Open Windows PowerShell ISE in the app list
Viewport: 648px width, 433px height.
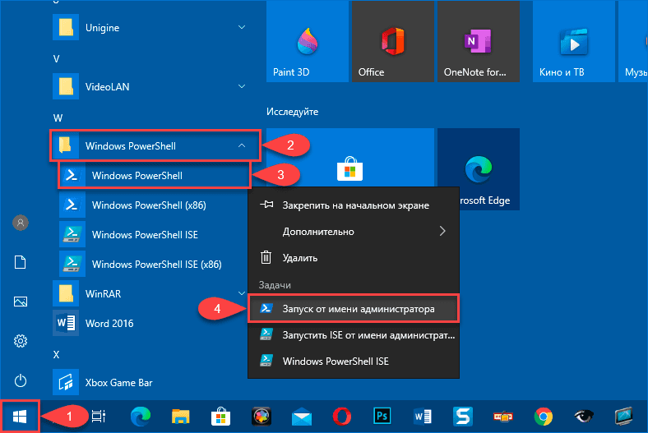tap(154, 234)
